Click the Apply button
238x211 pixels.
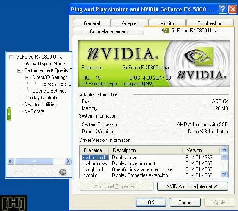219,203
